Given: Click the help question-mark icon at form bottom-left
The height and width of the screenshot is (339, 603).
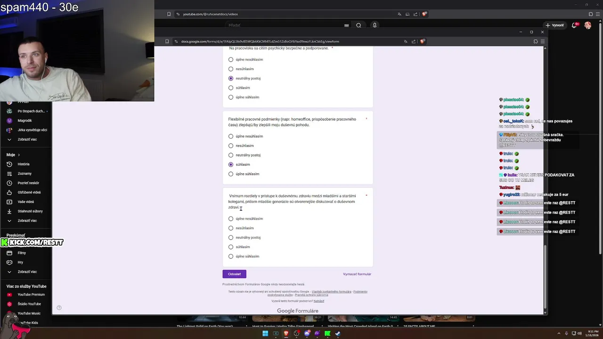Looking at the screenshot, I should [59, 308].
